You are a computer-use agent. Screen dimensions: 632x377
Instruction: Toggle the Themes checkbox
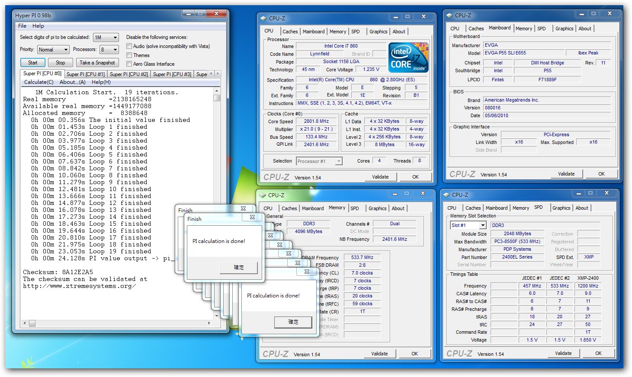pos(129,55)
